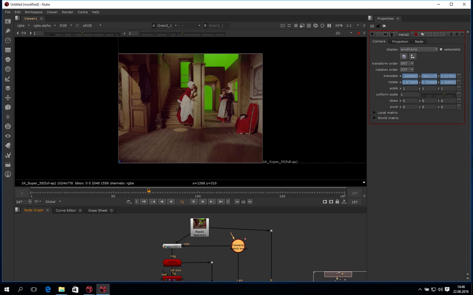Click the translate animation curve button
The image size is (473, 295).
point(459,76)
